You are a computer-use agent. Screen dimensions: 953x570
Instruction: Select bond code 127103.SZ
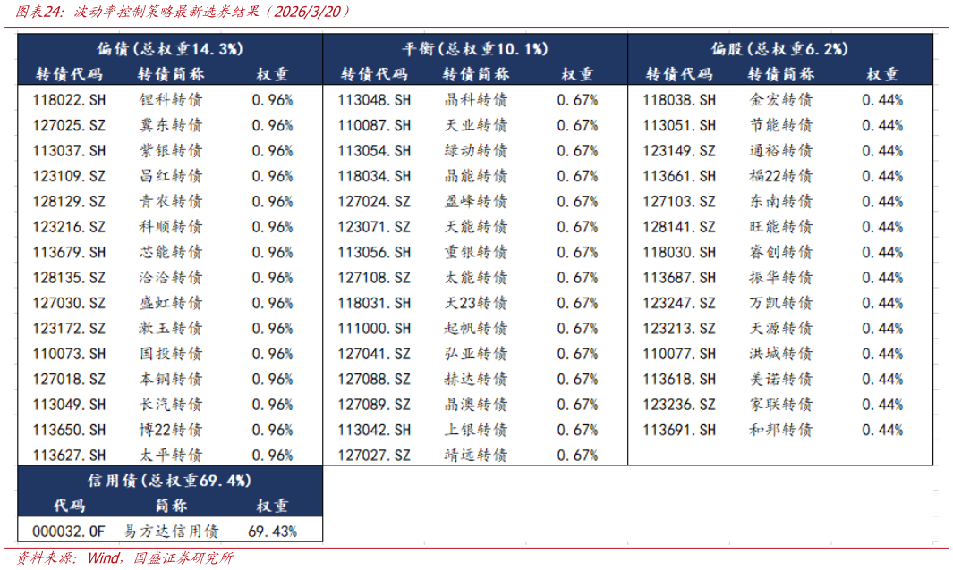click(679, 202)
